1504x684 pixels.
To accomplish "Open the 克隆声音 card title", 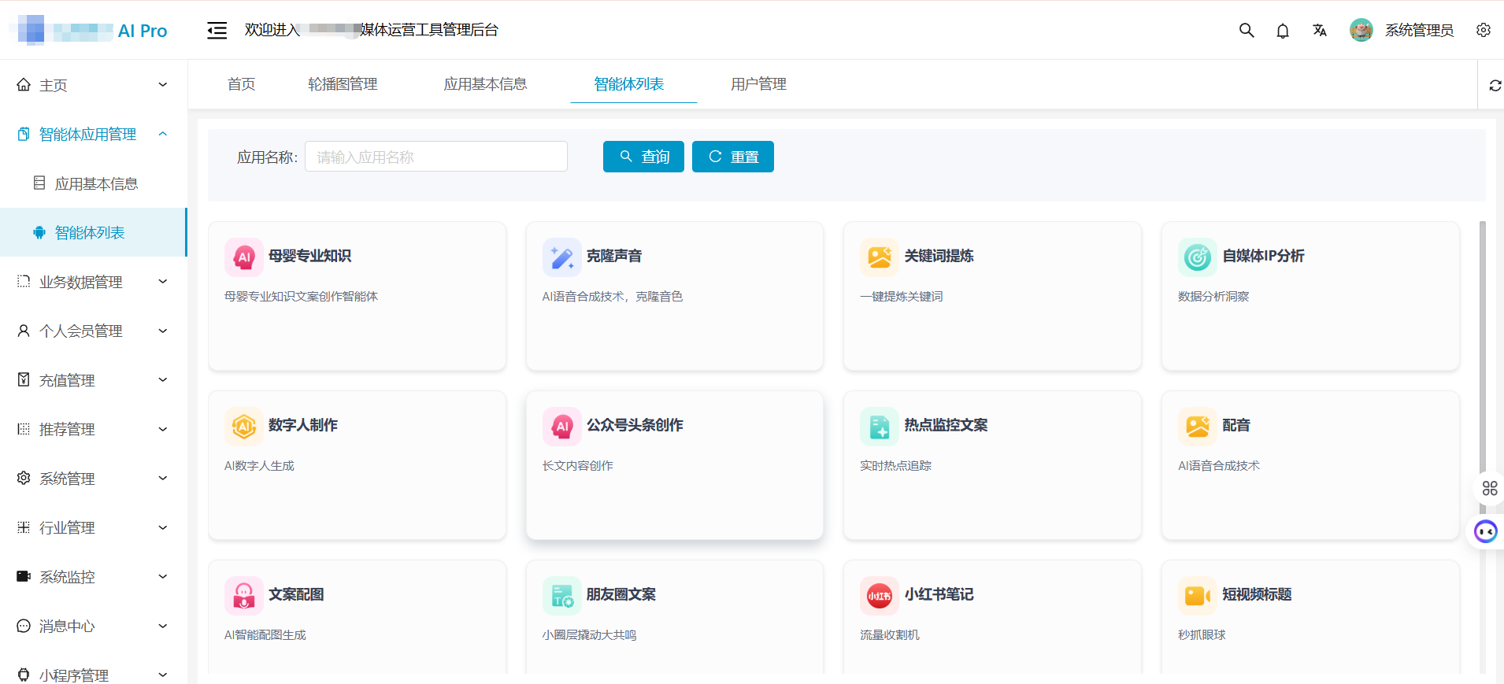I will [x=614, y=256].
